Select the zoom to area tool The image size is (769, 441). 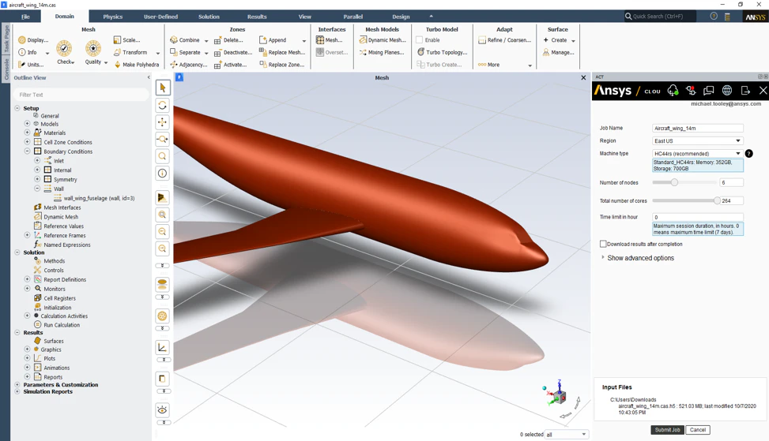point(163,156)
